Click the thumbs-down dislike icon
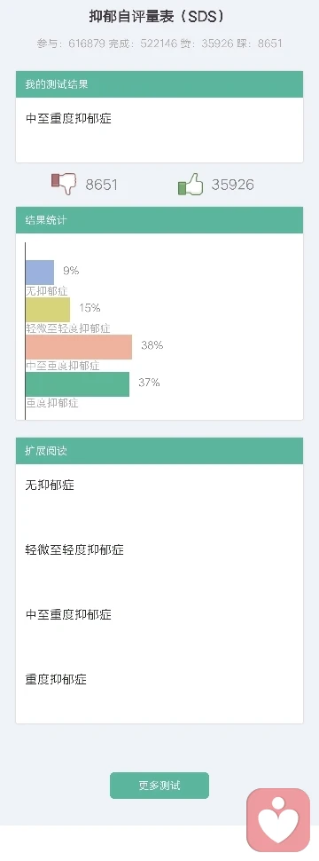 tap(64, 184)
